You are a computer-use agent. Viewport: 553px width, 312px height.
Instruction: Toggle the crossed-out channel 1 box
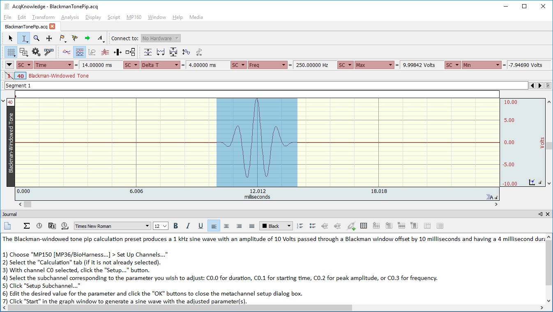tap(9, 76)
